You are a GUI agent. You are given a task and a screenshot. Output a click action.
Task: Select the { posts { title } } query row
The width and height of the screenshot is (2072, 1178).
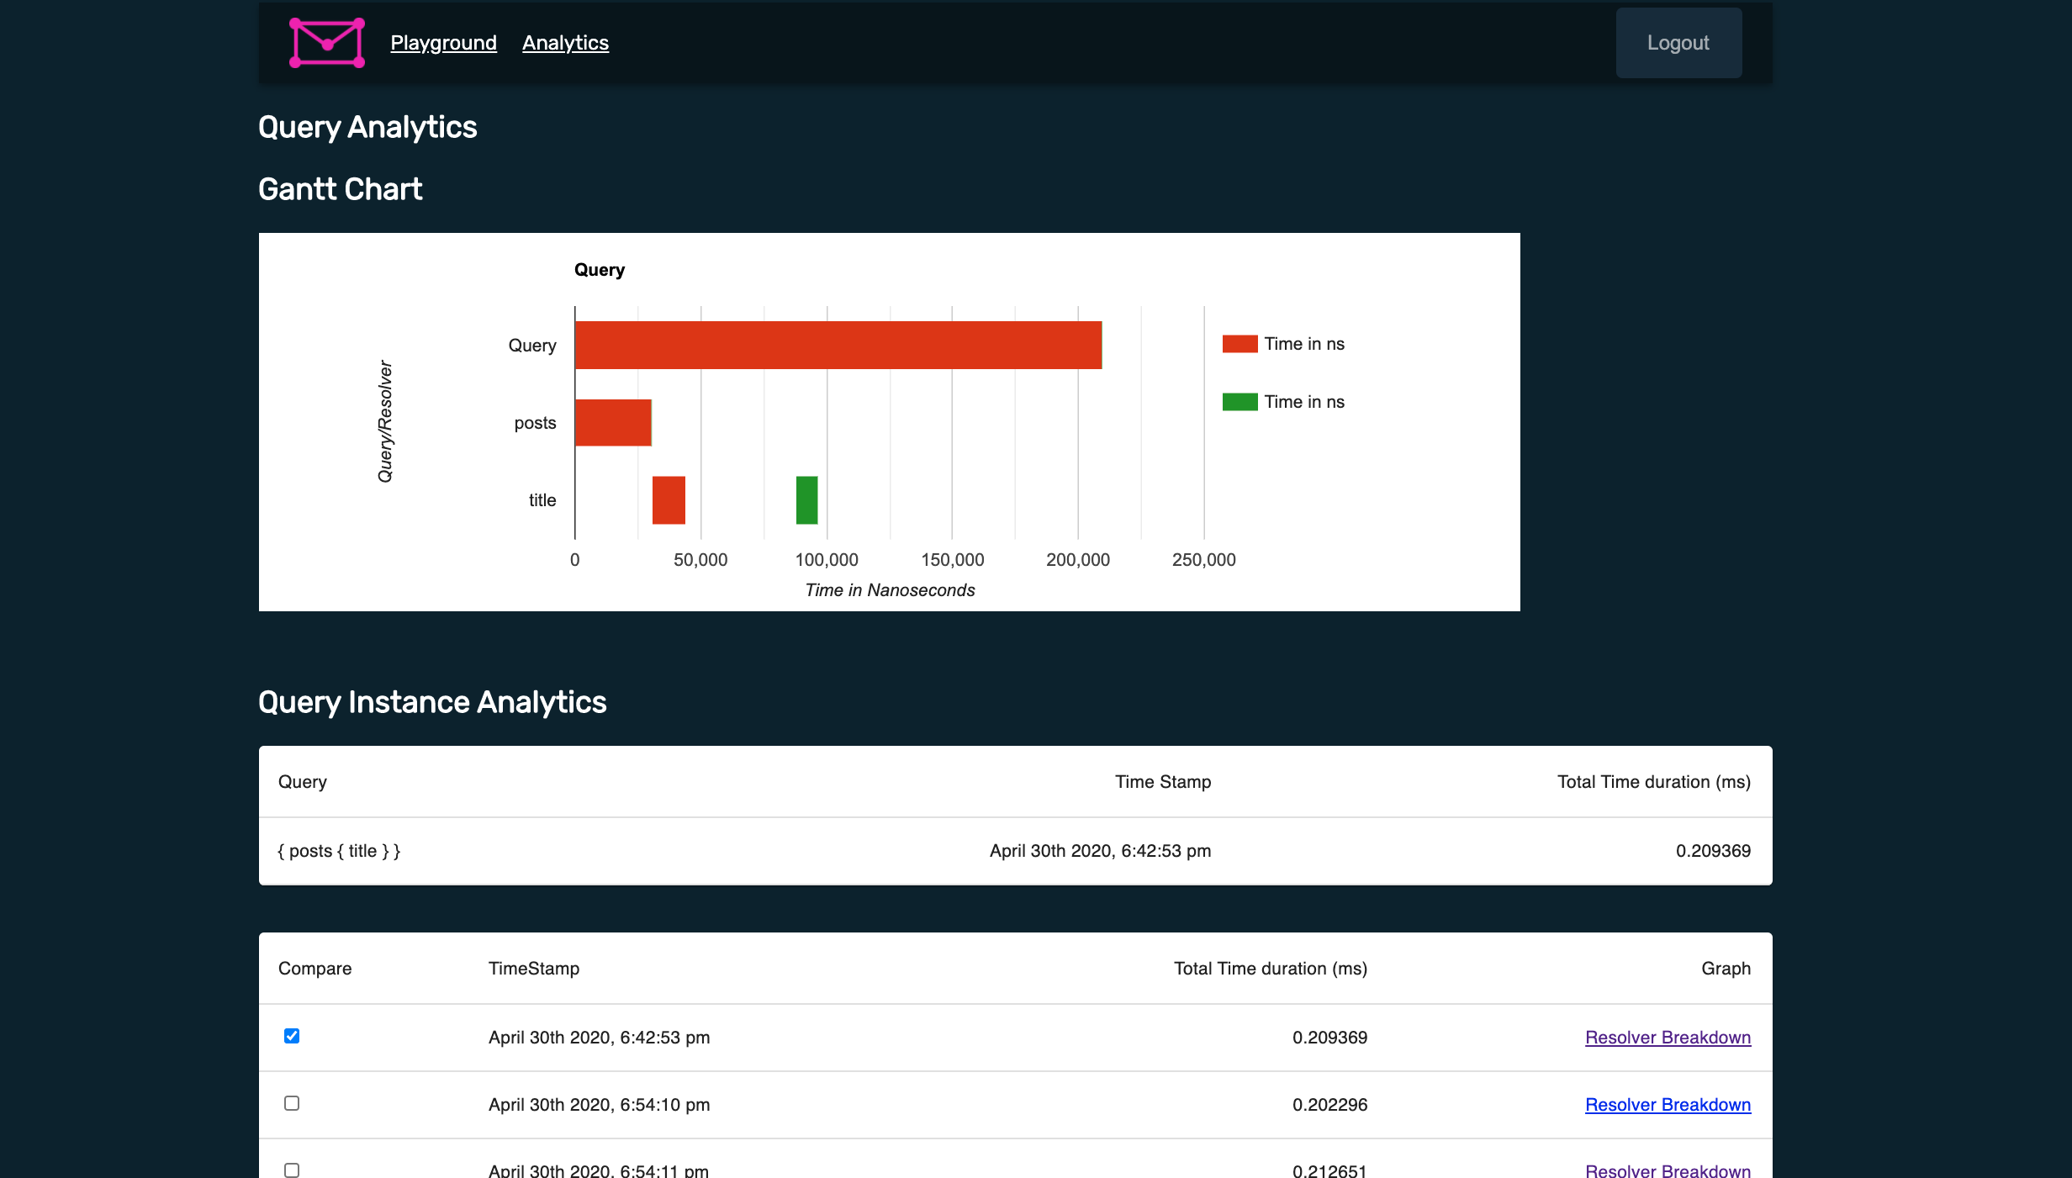pos(340,851)
